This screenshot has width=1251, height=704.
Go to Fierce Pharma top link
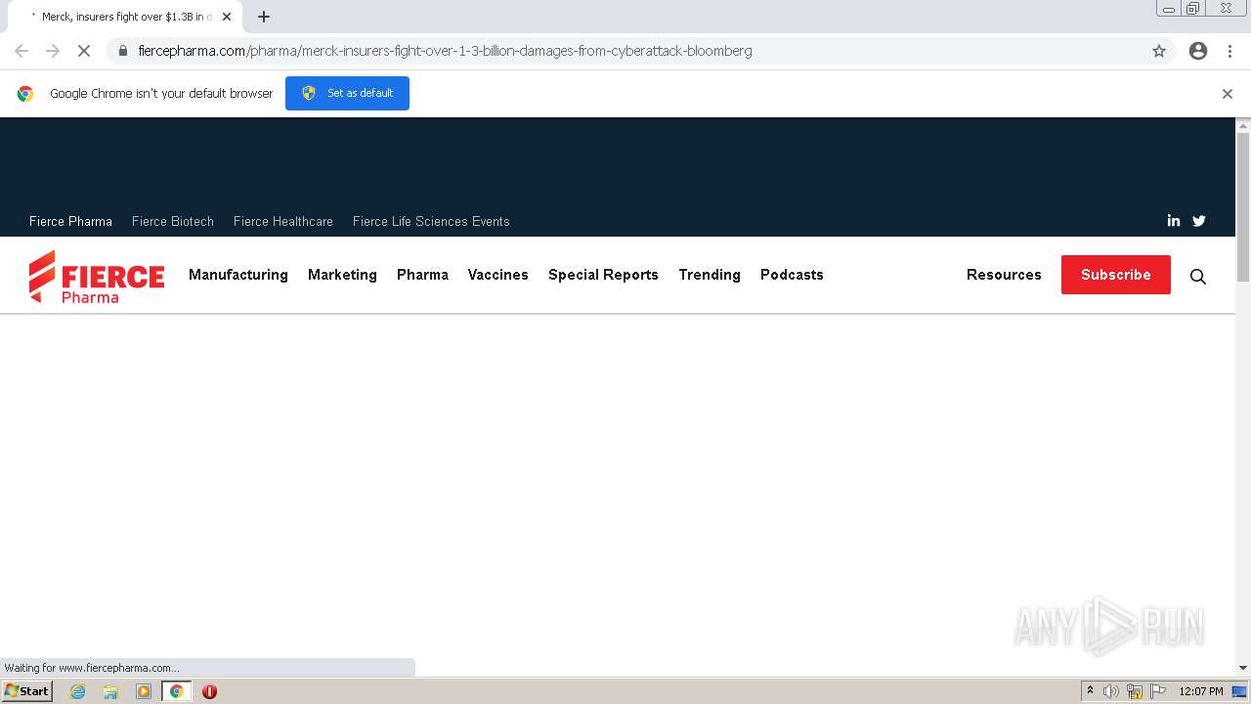(70, 221)
